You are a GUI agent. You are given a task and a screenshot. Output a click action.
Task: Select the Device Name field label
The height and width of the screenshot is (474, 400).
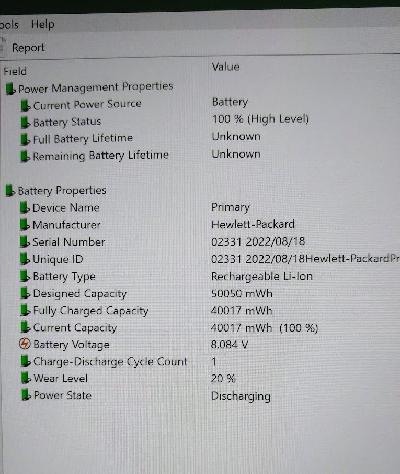(x=66, y=208)
